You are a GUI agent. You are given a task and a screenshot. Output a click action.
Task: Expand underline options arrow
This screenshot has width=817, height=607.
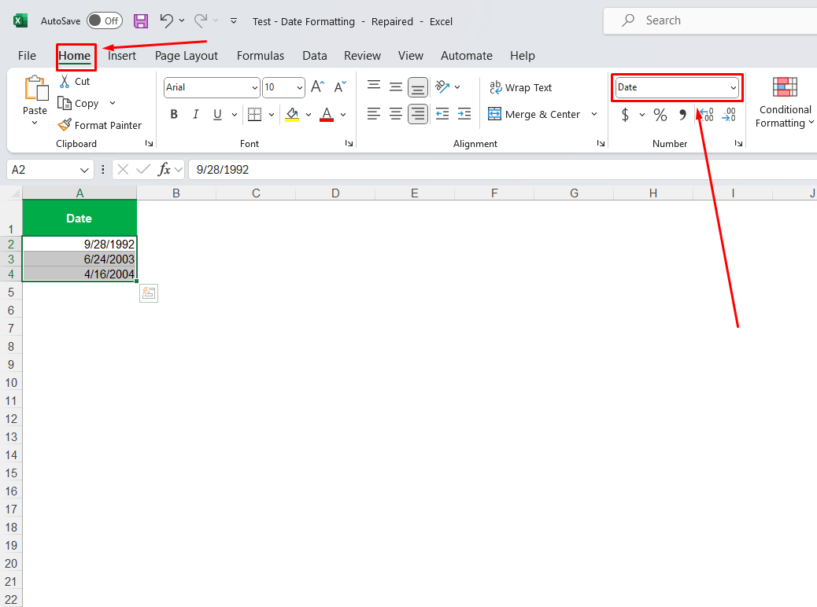tap(235, 115)
